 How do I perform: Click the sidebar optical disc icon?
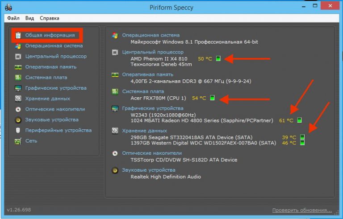point(18,109)
